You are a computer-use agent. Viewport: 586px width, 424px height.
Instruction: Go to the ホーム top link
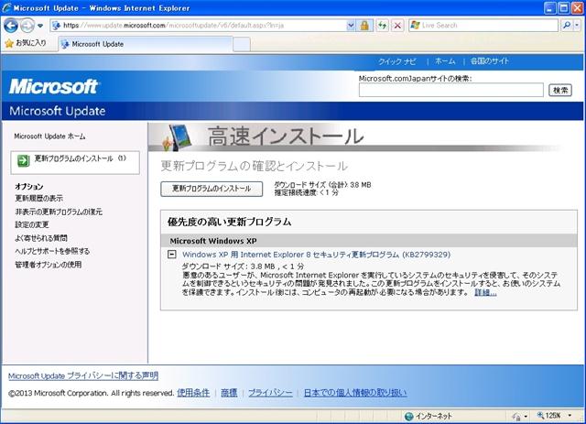pos(445,61)
